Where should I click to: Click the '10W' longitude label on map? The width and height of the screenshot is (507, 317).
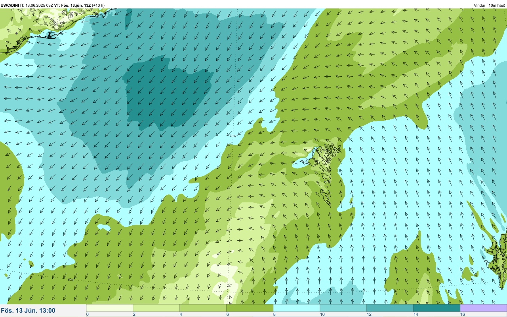pyautogui.click(x=233, y=136)
